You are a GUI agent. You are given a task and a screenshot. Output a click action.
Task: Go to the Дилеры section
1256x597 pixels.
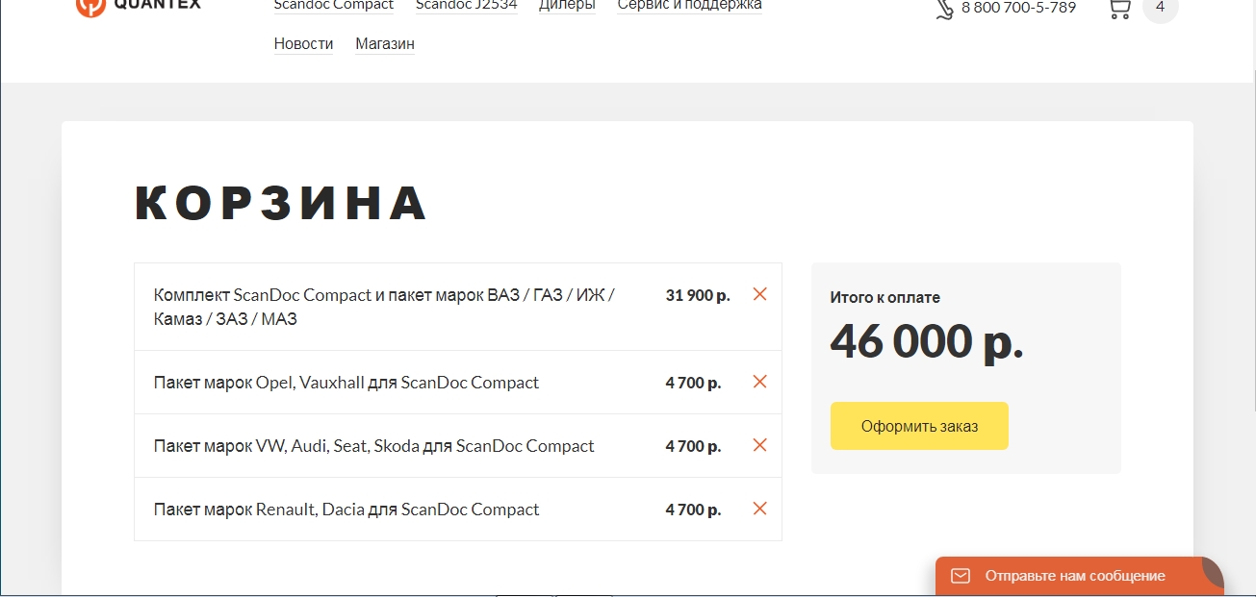(567, 6)
